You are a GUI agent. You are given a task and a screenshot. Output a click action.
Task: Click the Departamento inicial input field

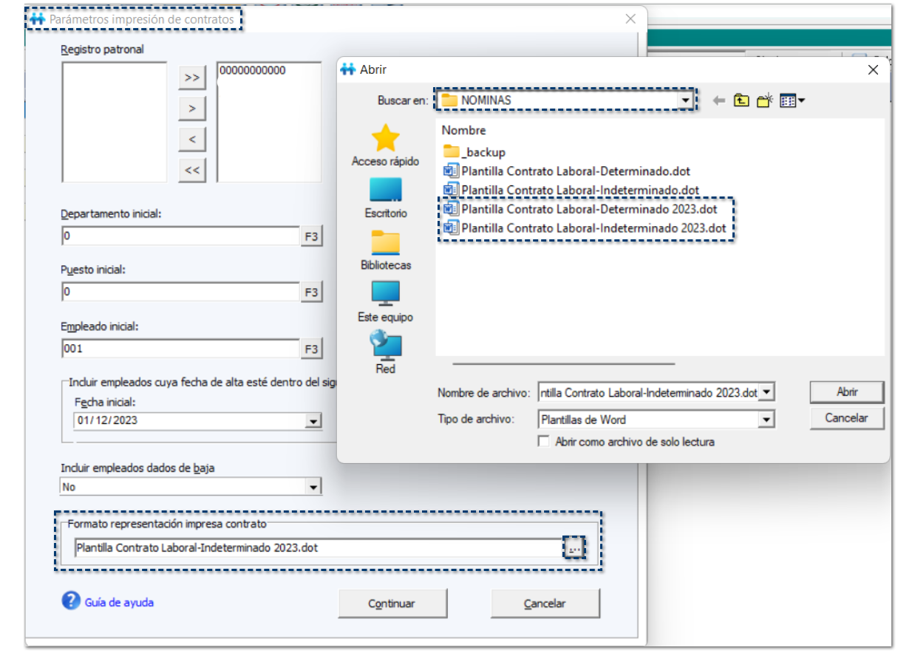click(x=180, y=236)
